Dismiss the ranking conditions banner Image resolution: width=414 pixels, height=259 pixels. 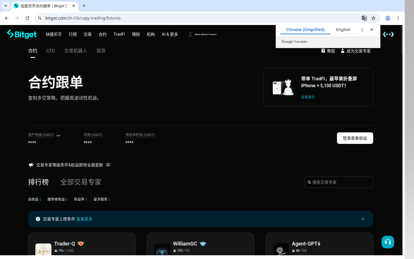[x=363, y=219]
